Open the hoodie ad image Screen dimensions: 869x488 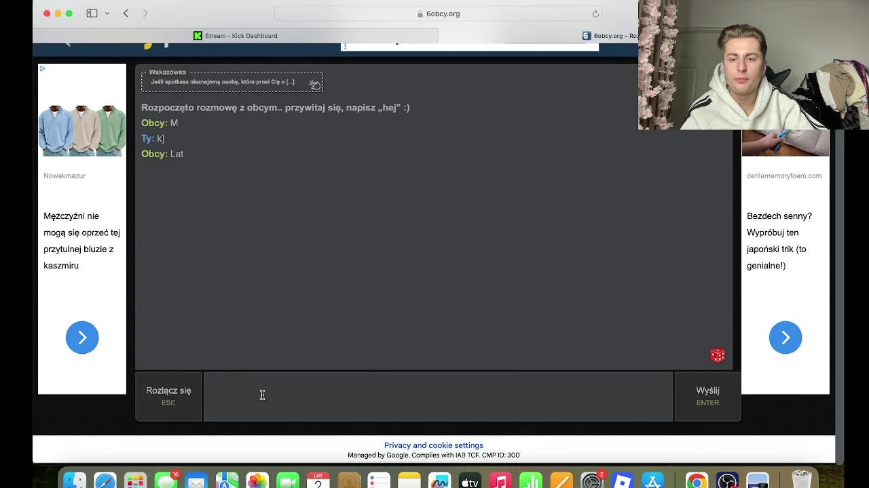click(82, 131)
